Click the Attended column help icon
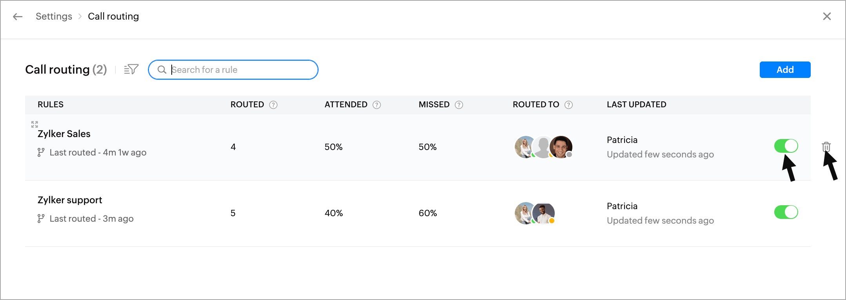The width and height of the screenshot is (846, 300). coord(377,105)
